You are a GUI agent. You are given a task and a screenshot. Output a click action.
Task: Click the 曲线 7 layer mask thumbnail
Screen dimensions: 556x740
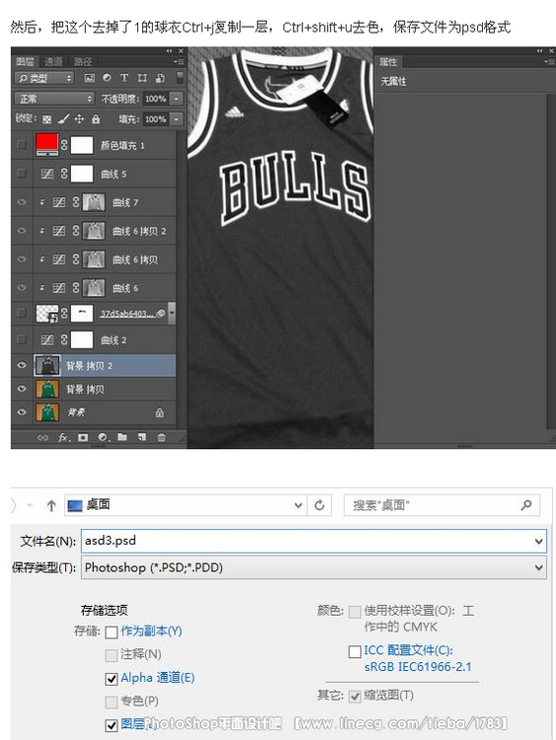click(x=94, y=202)
